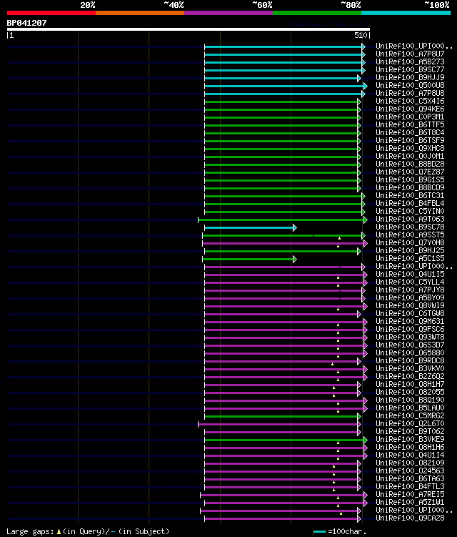Image resolution: width=457 pixels, height=537 pixels.
Task: Click hit label UniRef100_B6TTF5
Action: tap(410, 124)
